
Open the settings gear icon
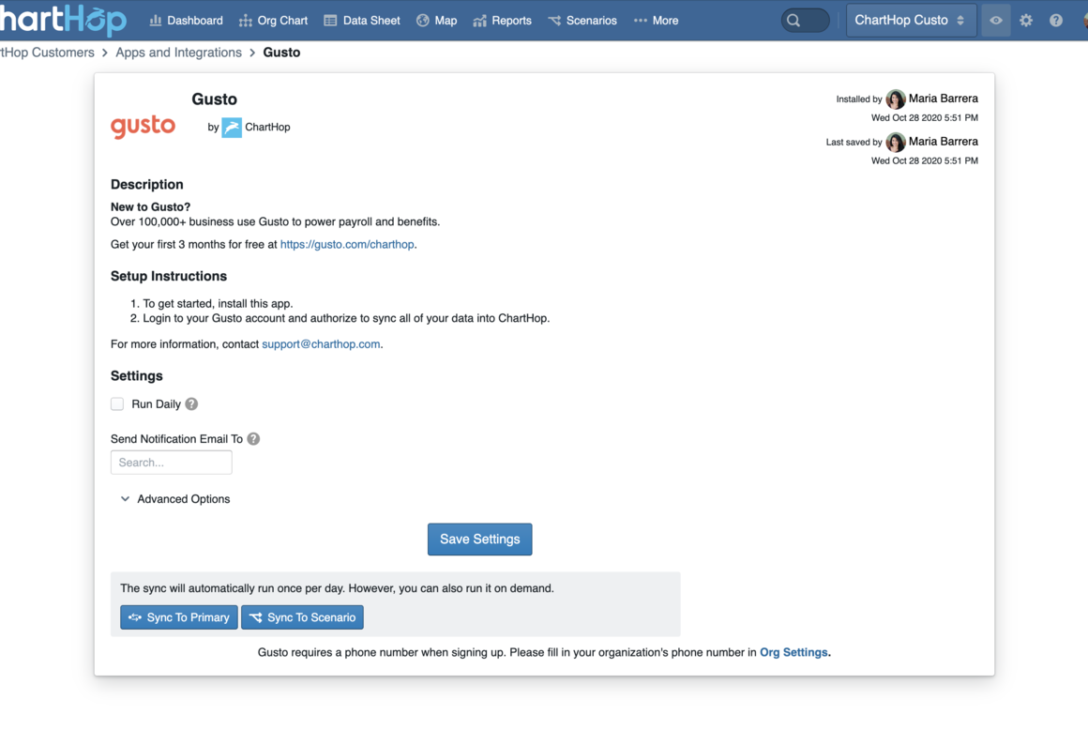coord(1026,20)
